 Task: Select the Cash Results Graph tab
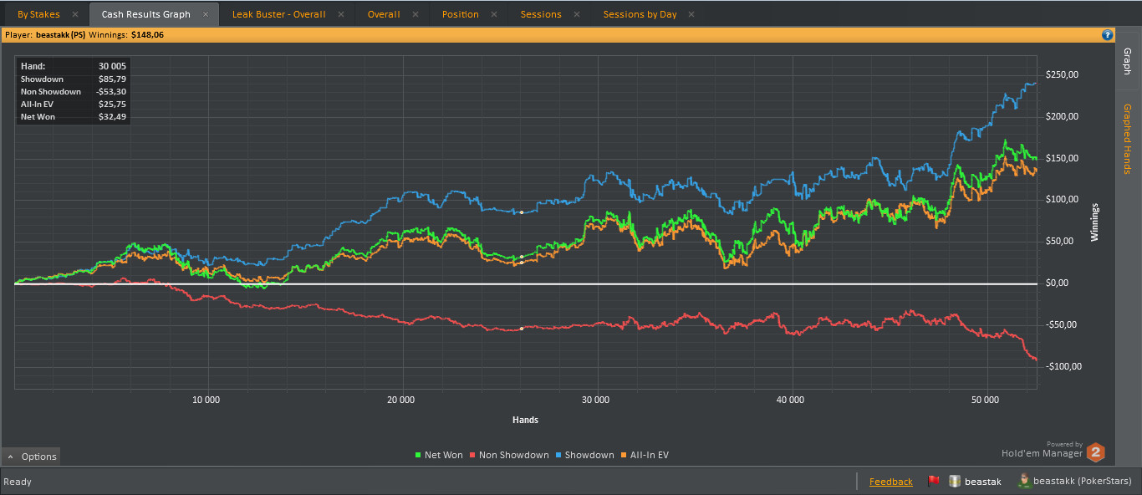tap(145, 14)
